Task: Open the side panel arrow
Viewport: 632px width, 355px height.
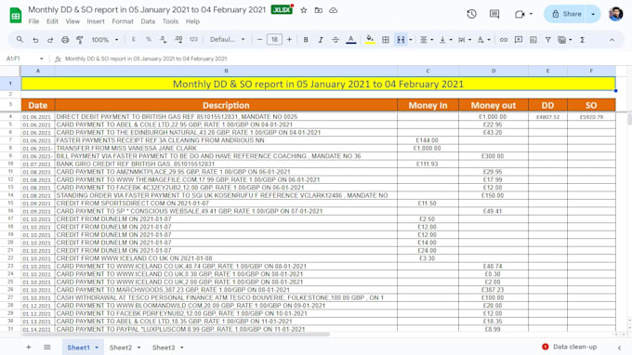Action: coord(620,348)
